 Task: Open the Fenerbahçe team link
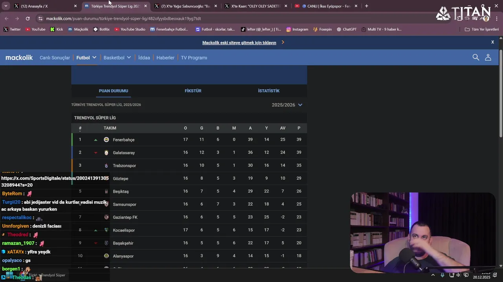tap(123, 140)
